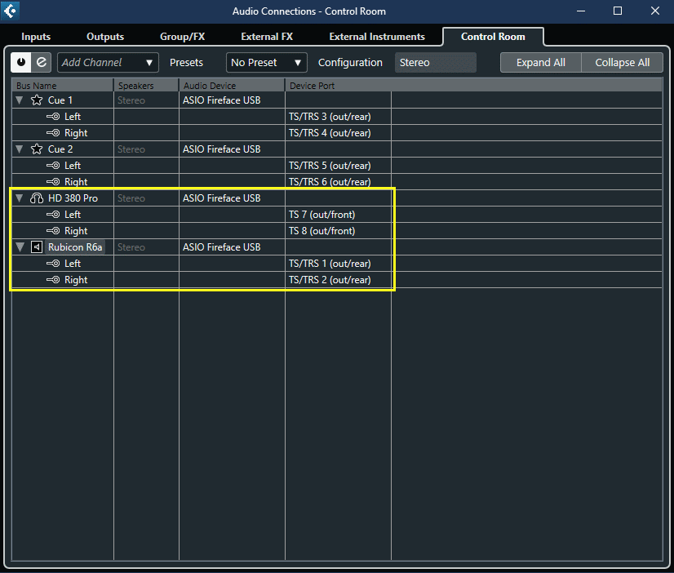Screen dimensions: 674x573
Task: Click the TS/TRS 1 (out/rear) device port
Action: coord(330,264)
